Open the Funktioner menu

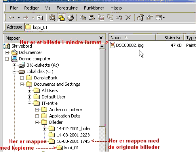[x=94, y=8]
